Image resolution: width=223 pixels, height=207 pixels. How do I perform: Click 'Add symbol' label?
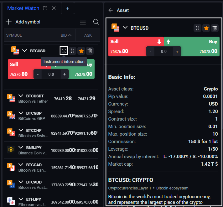(28, 22)
